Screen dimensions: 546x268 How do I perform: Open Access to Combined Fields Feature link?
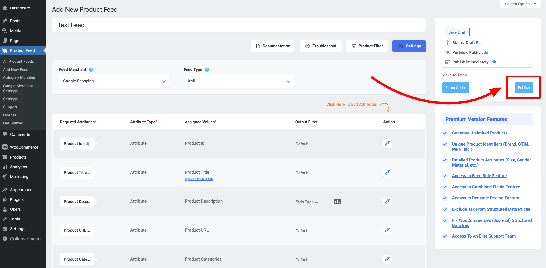(x=486, y=187)
